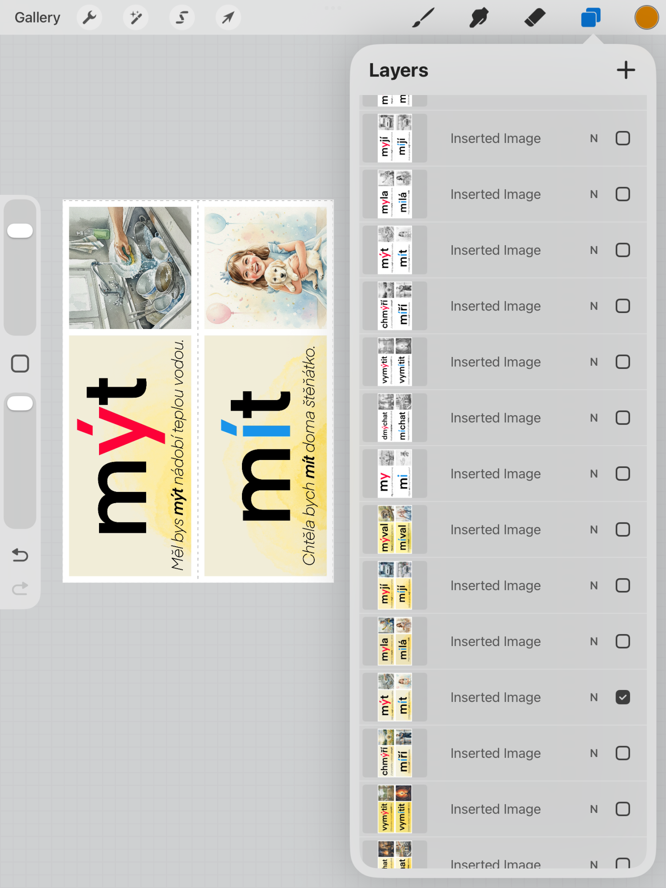
Task: Open the orange active color swatch
Action: point(646,18)
